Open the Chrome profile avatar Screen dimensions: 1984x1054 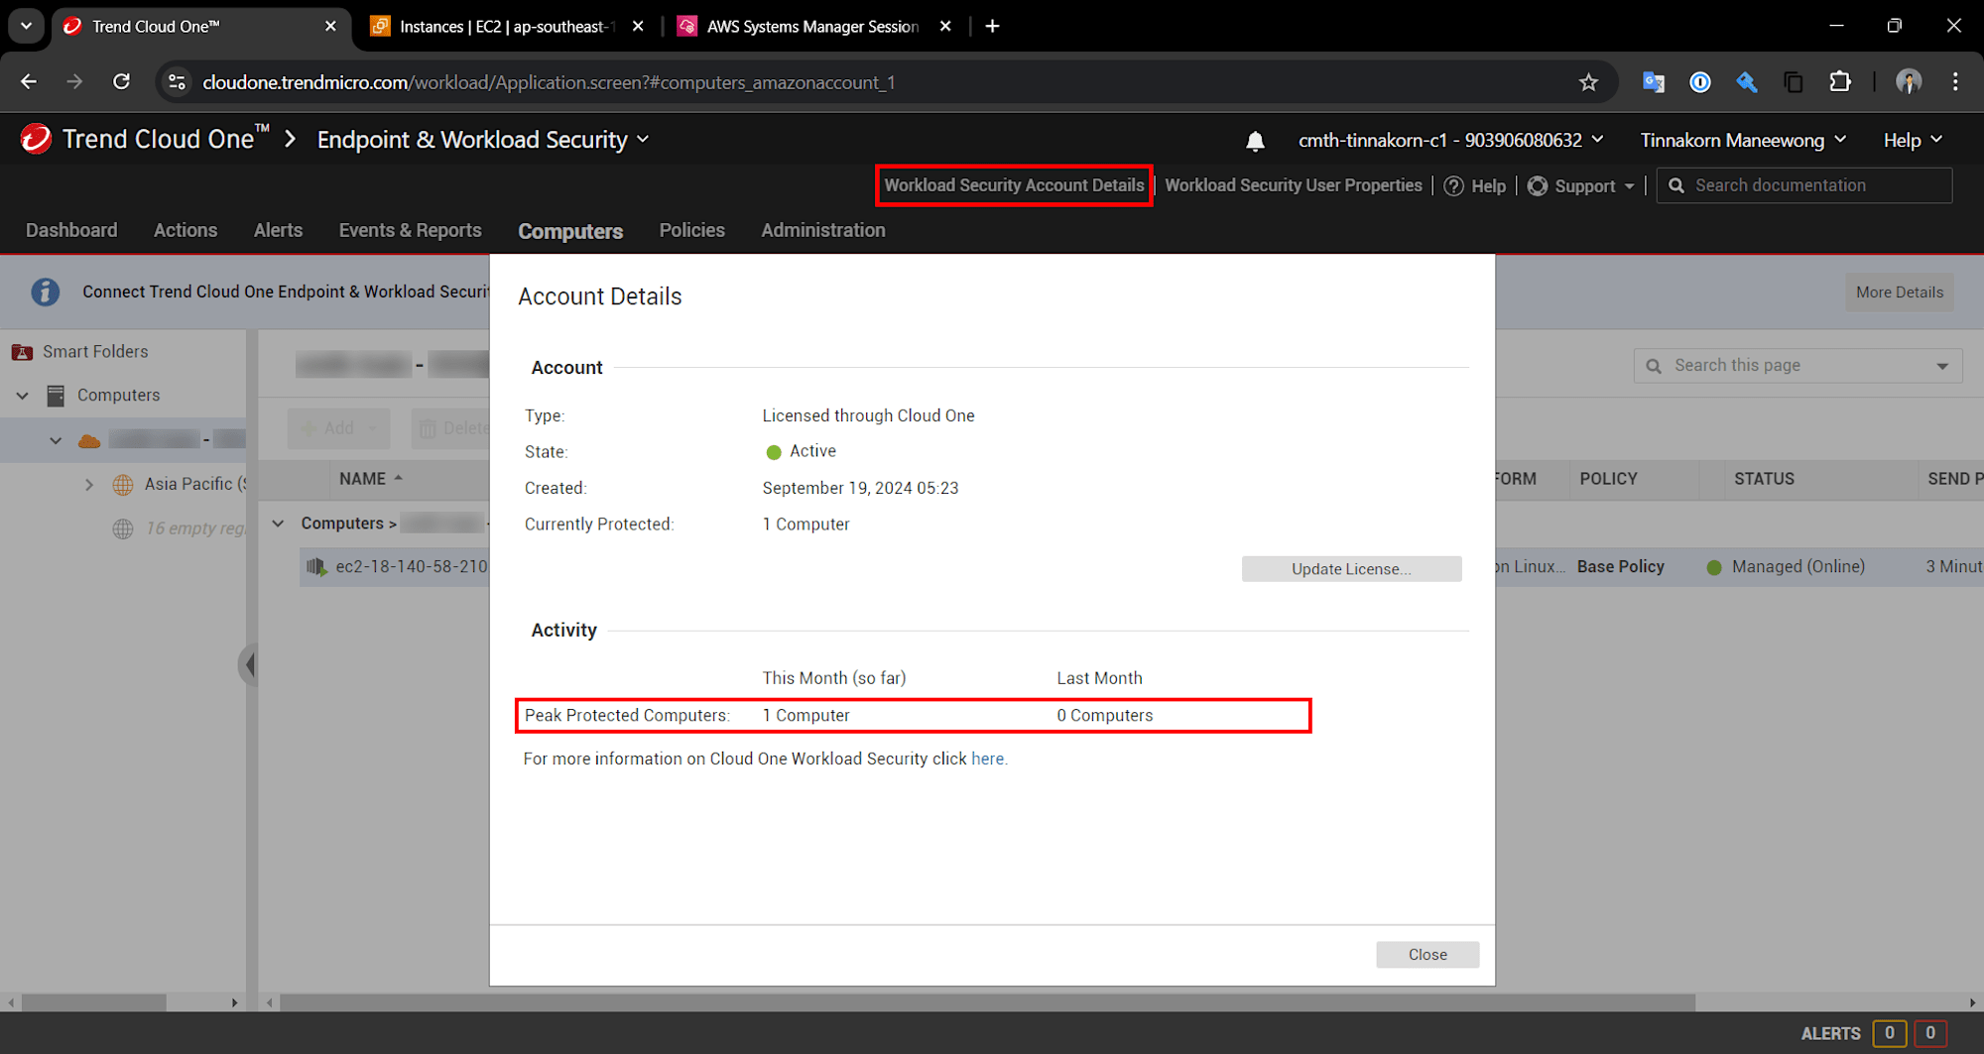point(1909,82)
